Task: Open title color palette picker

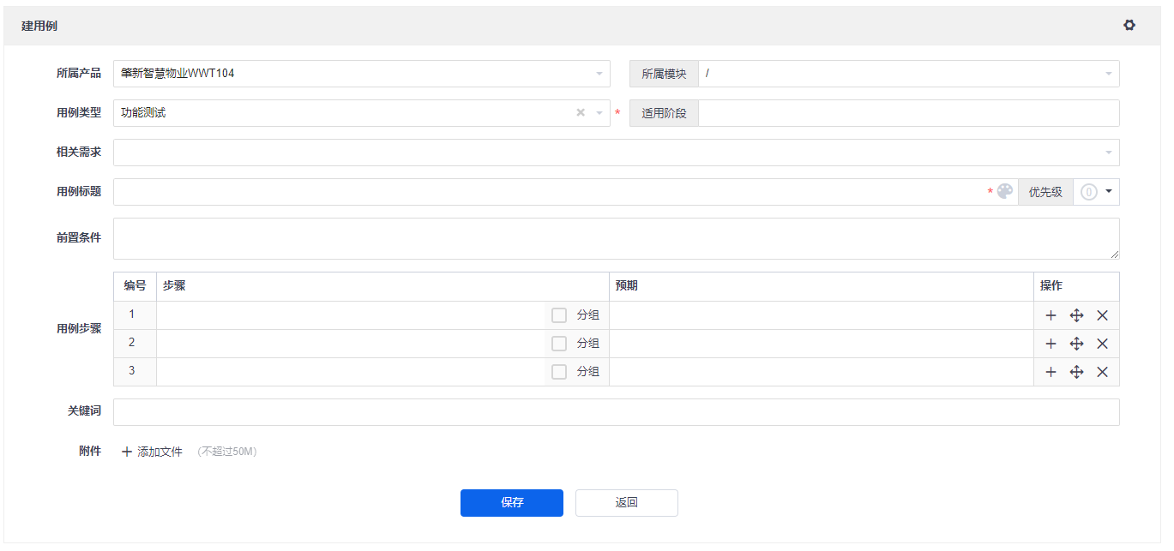Action: pyautogui.click(x=1005, y=192)
